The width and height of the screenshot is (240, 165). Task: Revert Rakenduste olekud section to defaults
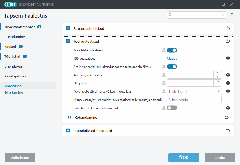coord(228,28)
